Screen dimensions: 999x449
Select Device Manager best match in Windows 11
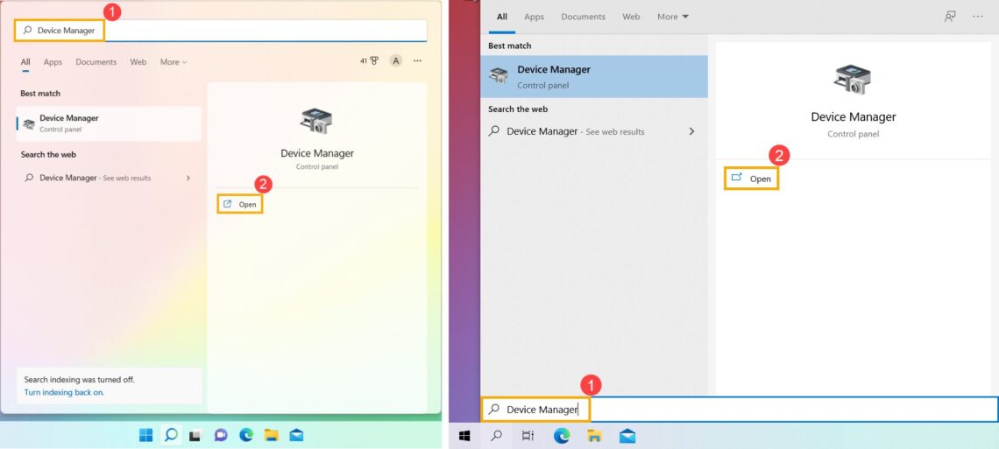(x=109, y=123)
